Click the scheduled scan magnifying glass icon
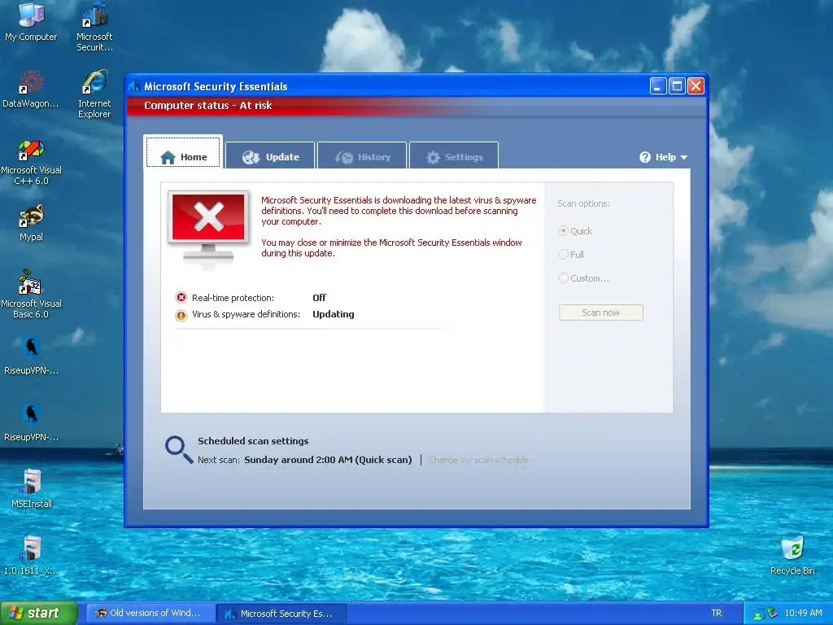Image resolution: width=833 pixels, height=625 pixels. click(178, 449)
